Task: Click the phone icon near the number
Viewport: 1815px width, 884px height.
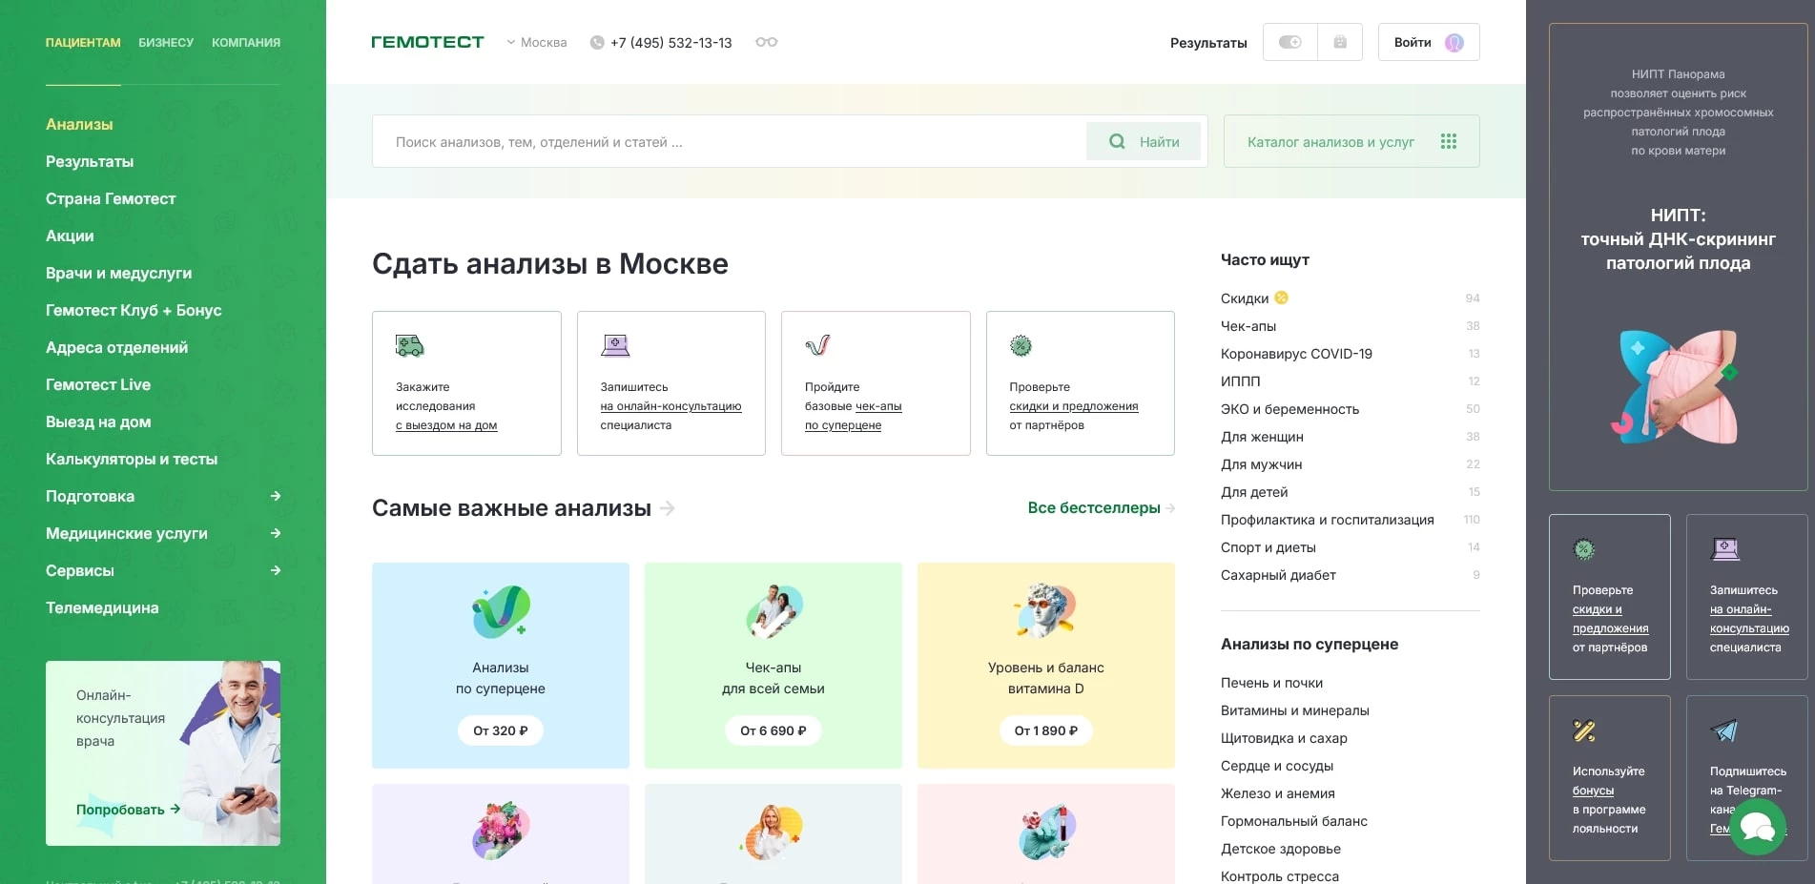Action: pos(597,42)
